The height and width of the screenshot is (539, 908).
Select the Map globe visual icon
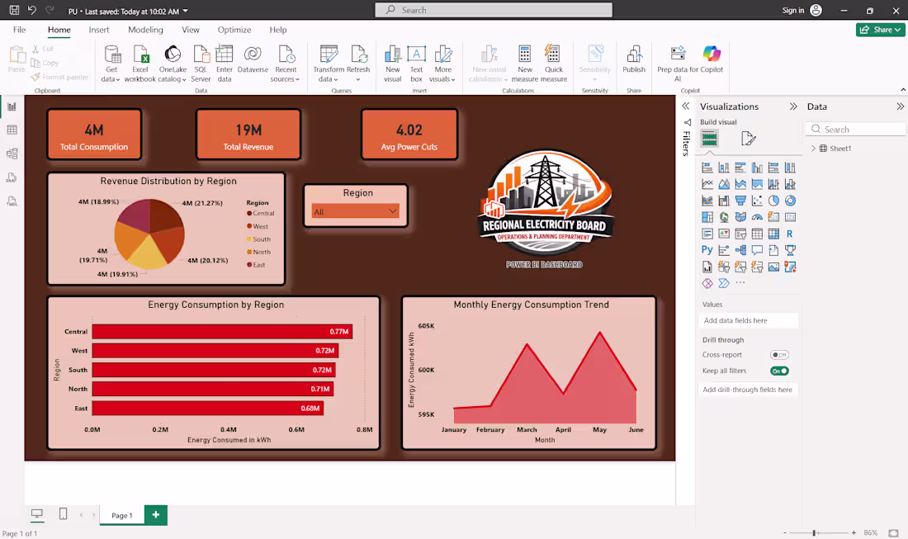point(724,217)
